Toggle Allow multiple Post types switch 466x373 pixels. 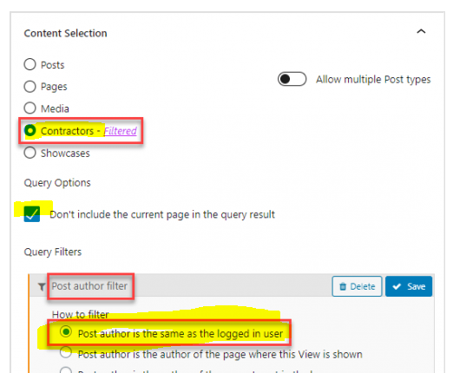292,79
